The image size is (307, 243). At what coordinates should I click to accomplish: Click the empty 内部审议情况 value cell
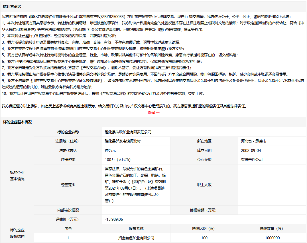point(136,210)
